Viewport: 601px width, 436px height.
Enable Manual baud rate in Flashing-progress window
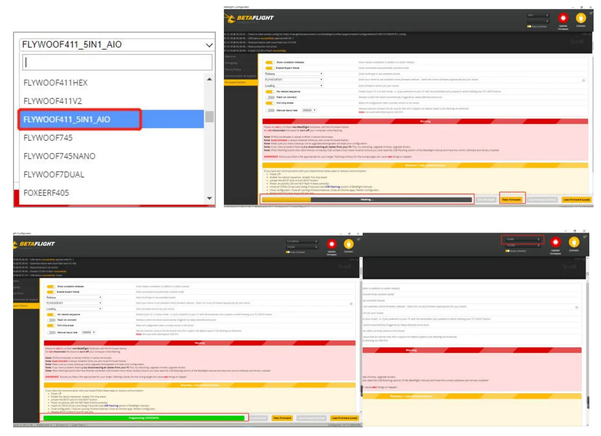coord(270,110)
